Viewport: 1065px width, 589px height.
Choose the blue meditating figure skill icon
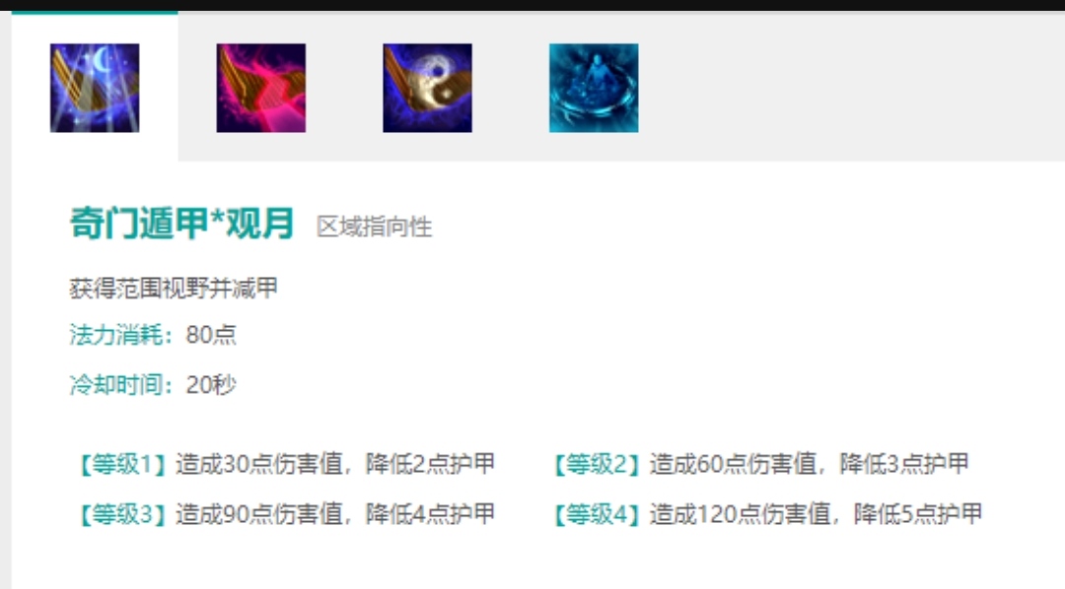(x=594, y=88)
